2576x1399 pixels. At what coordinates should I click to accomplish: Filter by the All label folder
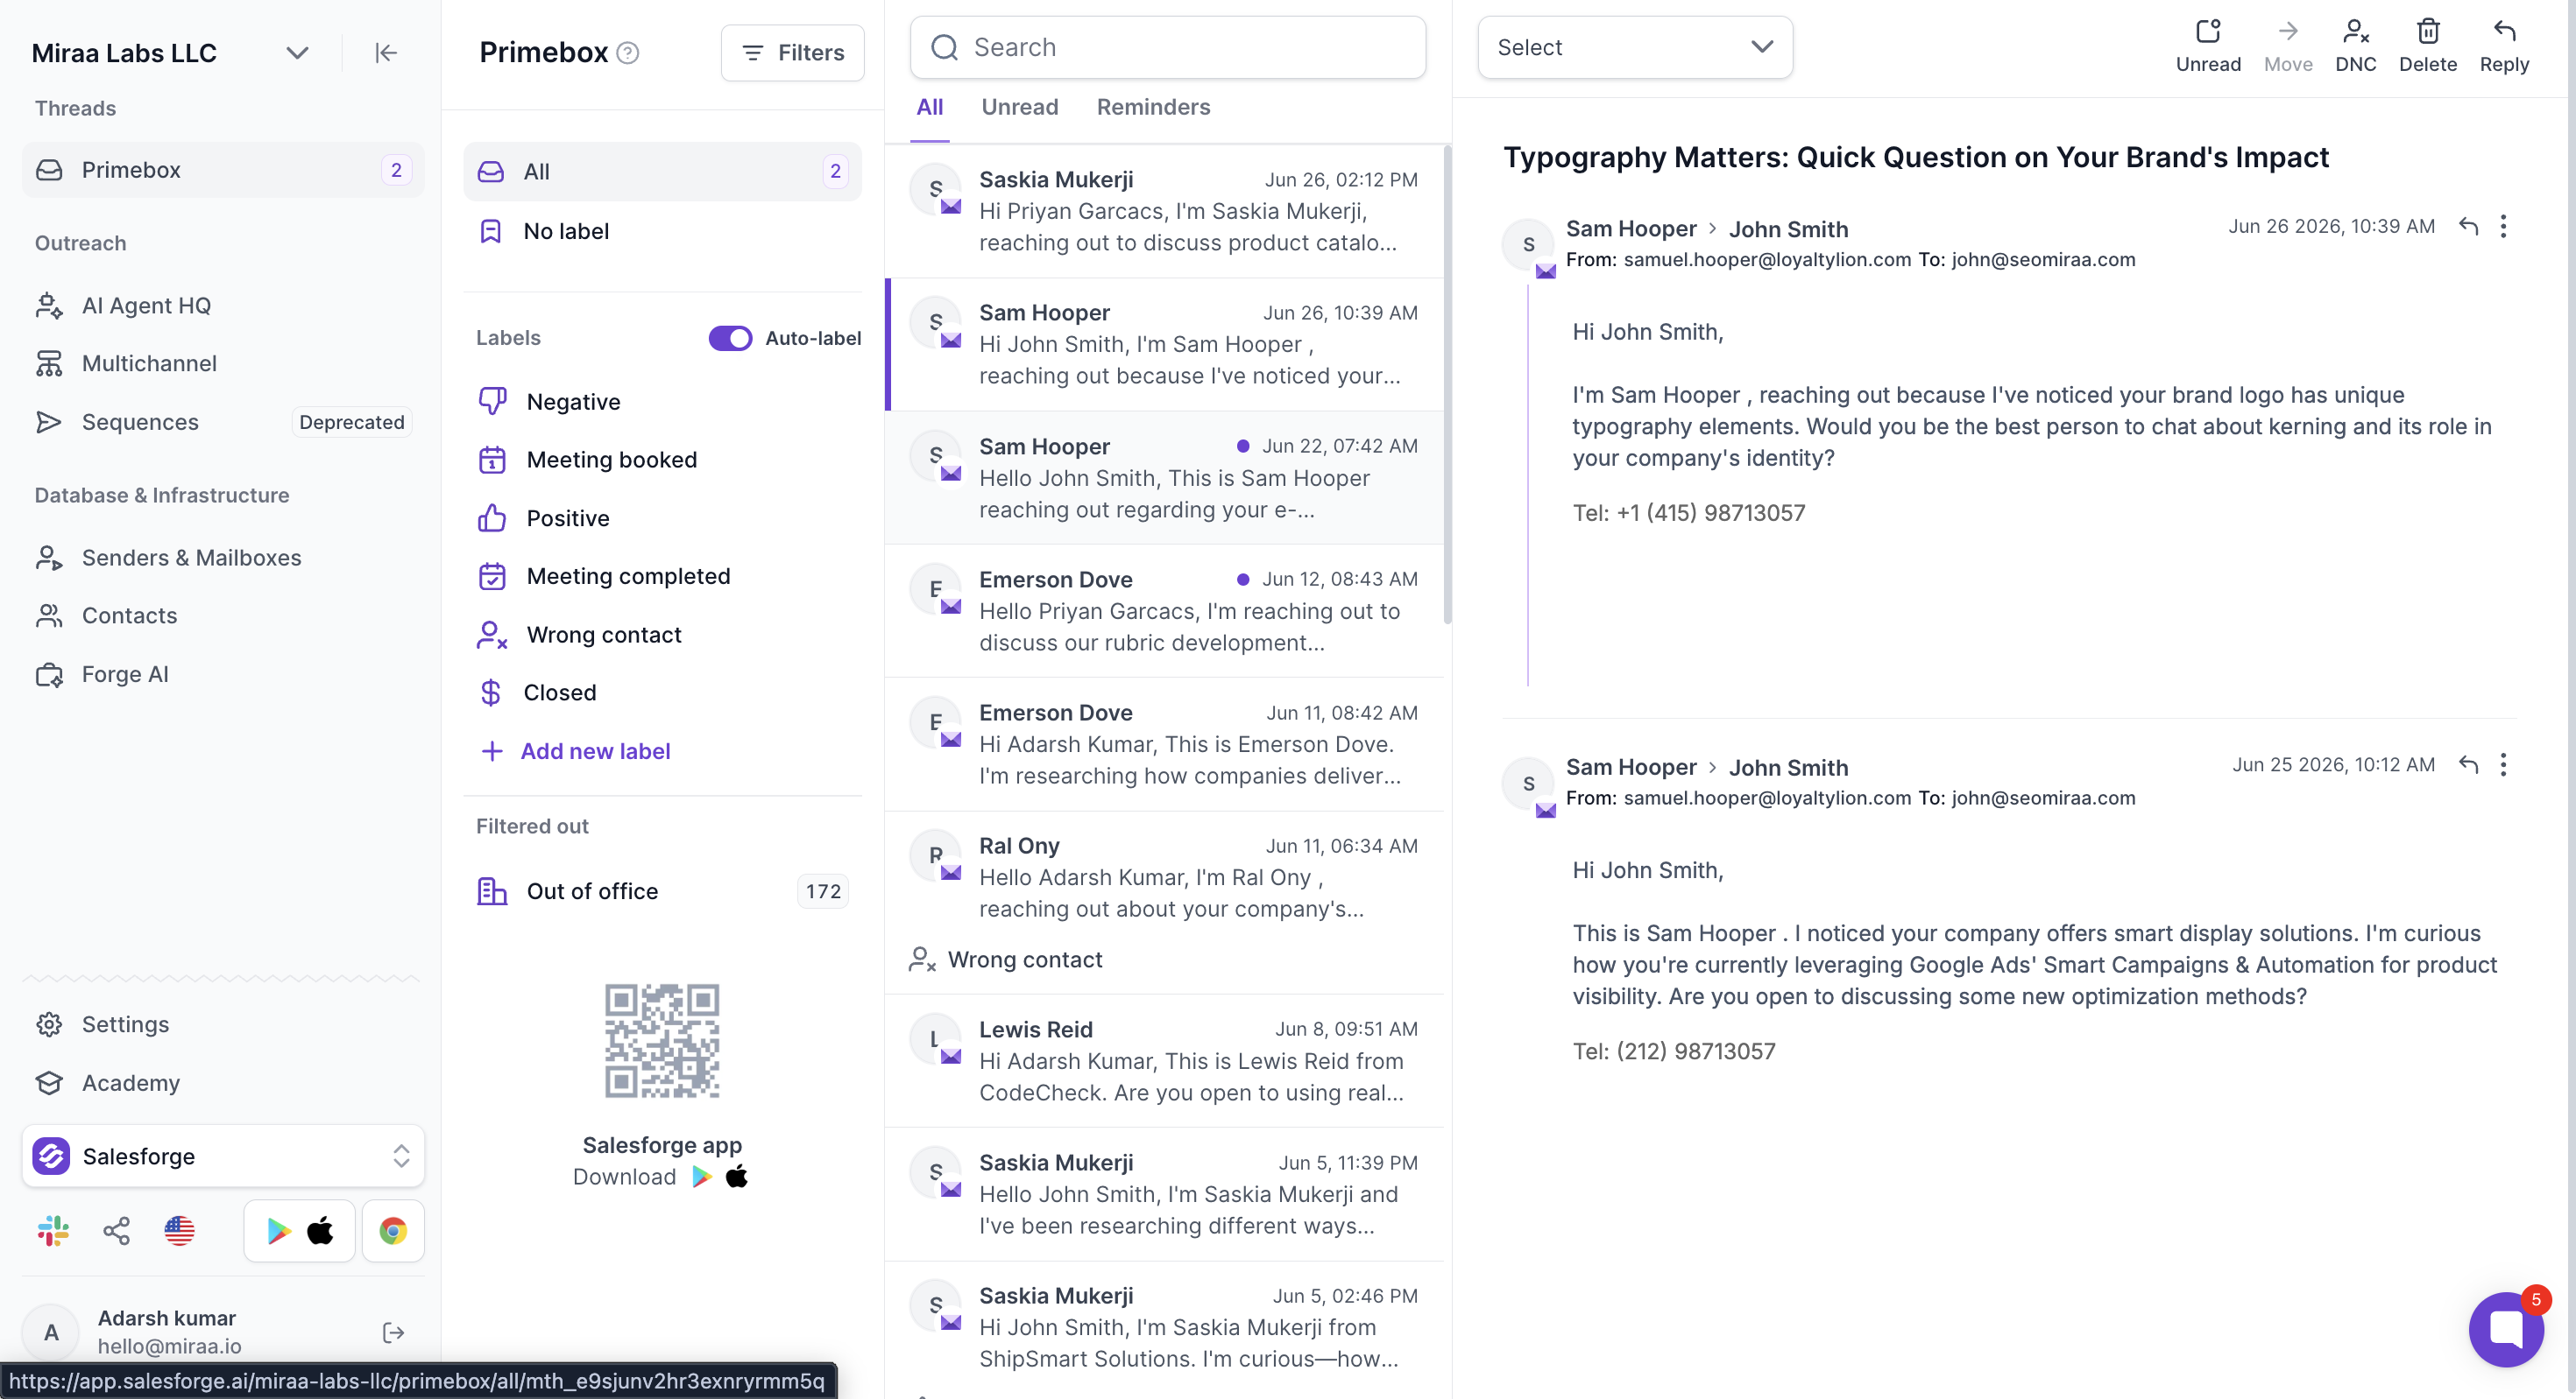pos(662,172)
